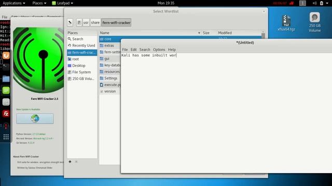
Task: Select the gui folder row
Action: tap(110, 58)
